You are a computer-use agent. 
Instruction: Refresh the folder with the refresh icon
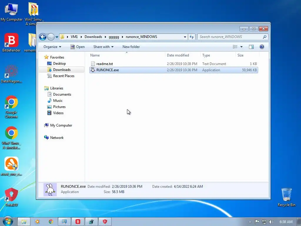[192, 37]
